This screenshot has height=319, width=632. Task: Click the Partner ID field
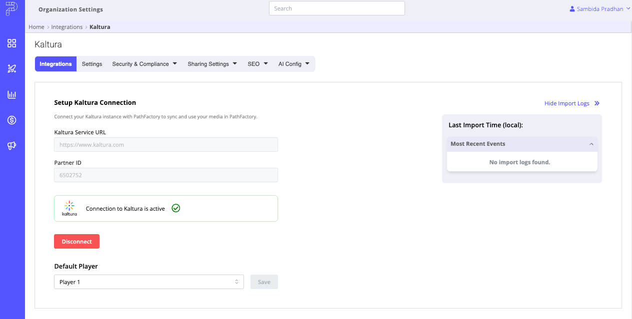click(166, 175)
